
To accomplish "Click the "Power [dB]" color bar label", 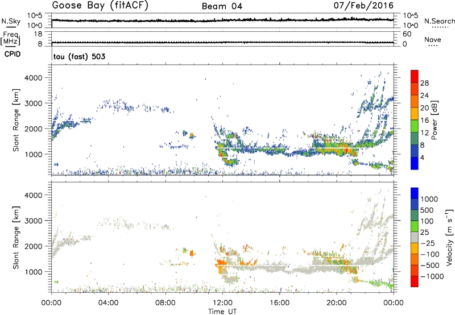I will pos(434,120).
